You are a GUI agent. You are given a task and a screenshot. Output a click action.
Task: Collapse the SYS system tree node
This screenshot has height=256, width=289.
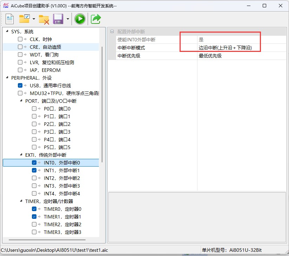tap(7, 31)
